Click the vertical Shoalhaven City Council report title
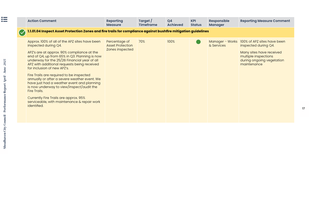The width and height of the screenshot is (309, 218). click(x=5, y=104)
